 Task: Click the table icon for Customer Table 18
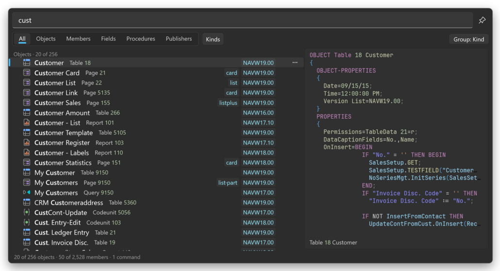[27, 63]
